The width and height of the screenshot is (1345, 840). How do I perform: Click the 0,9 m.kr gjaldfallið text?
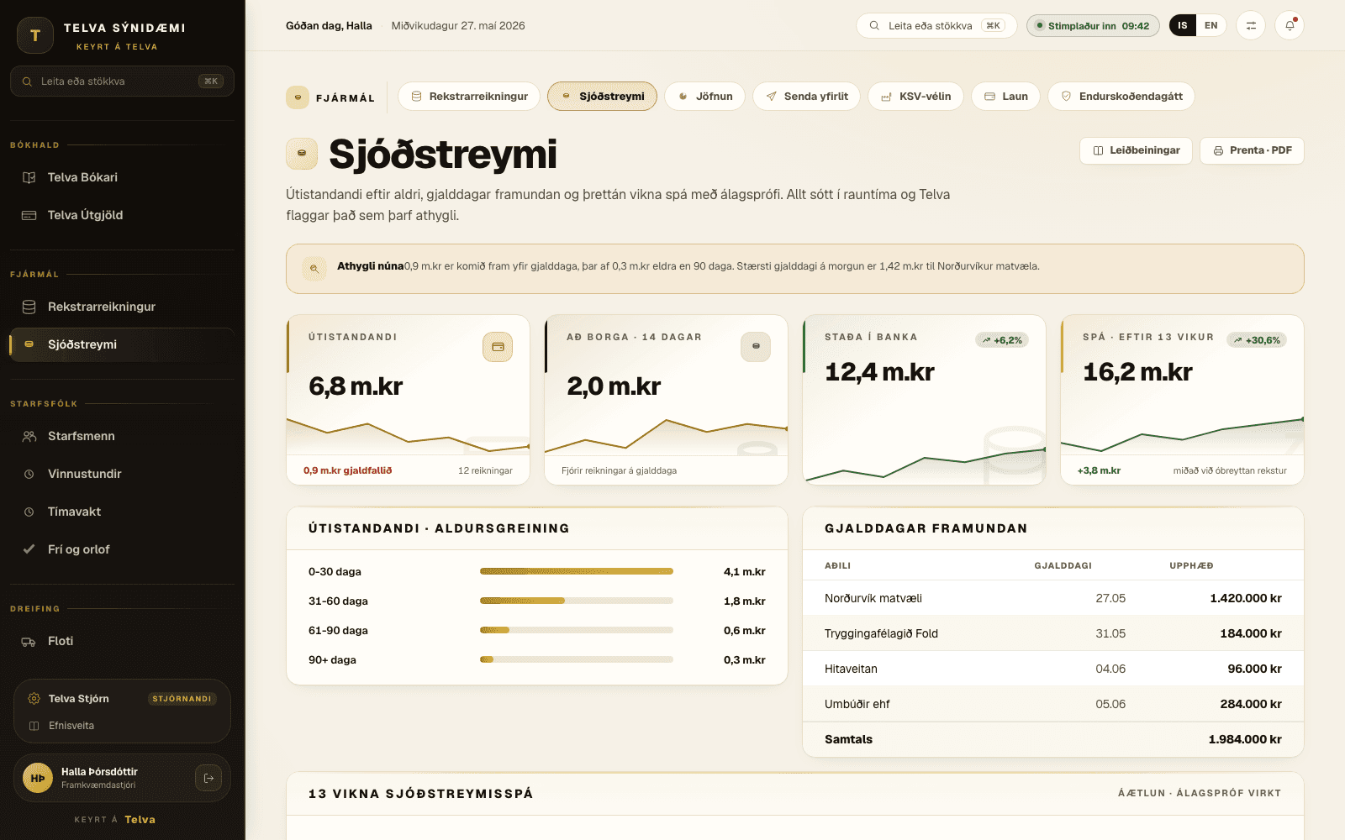point(347,470)
